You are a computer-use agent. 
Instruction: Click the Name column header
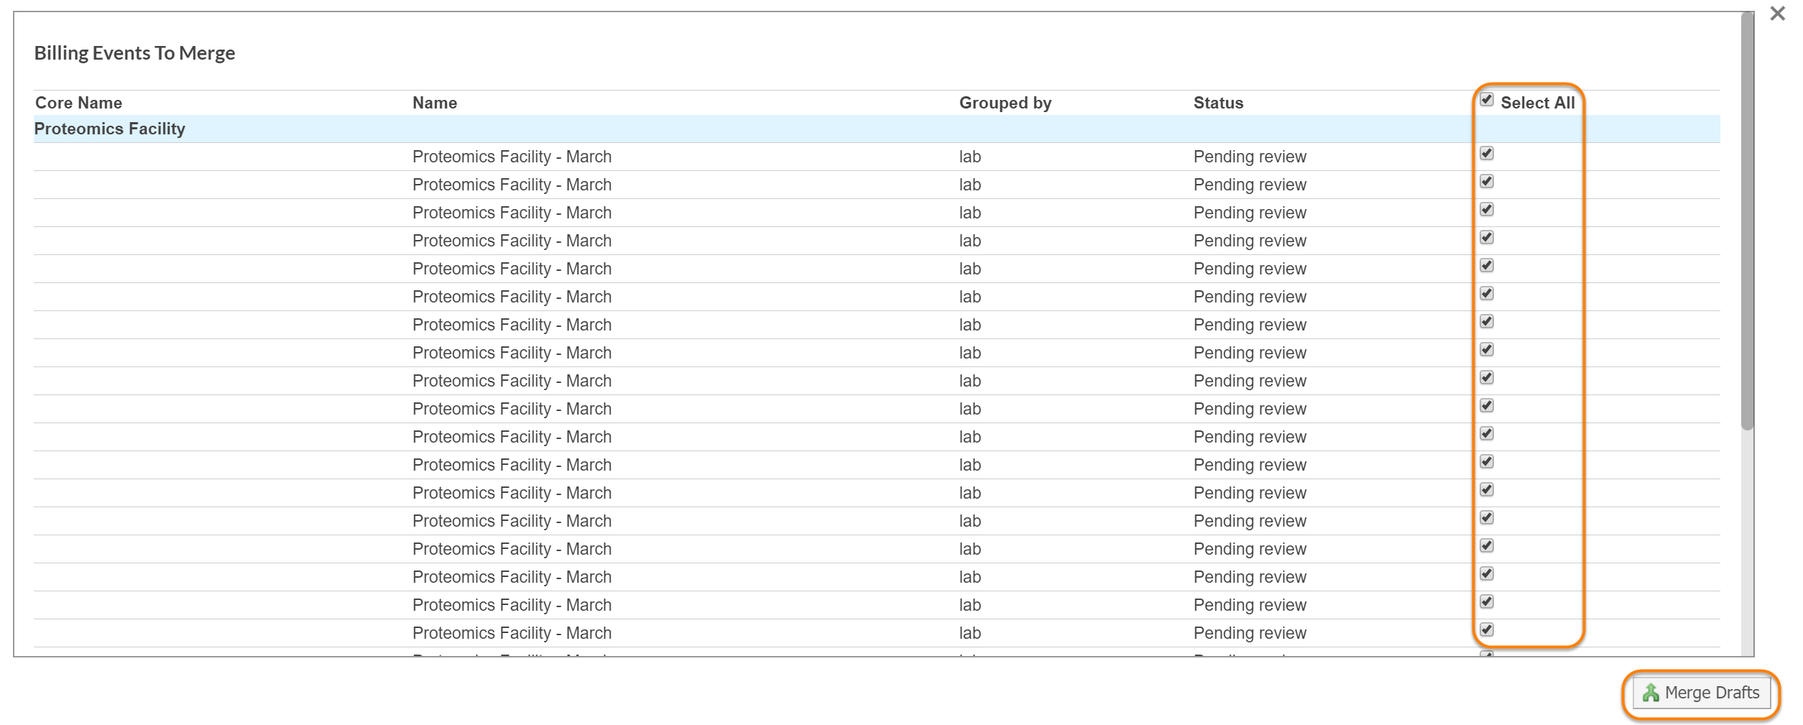point(434,103)
